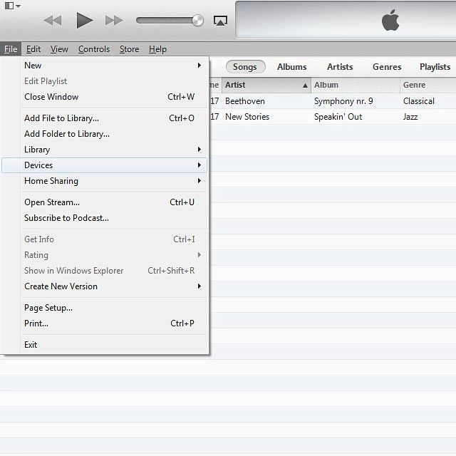Switch to the Albums tab

pyautogui.click(x=291, y=67)
